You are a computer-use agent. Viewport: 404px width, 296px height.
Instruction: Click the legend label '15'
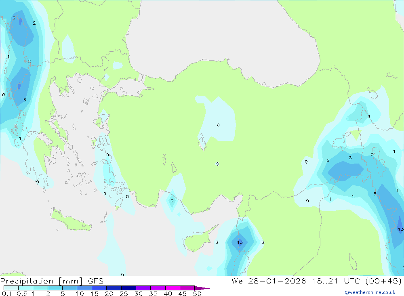click(95, 294)
